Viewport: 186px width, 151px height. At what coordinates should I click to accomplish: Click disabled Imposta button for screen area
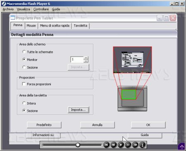pos(79,67)
